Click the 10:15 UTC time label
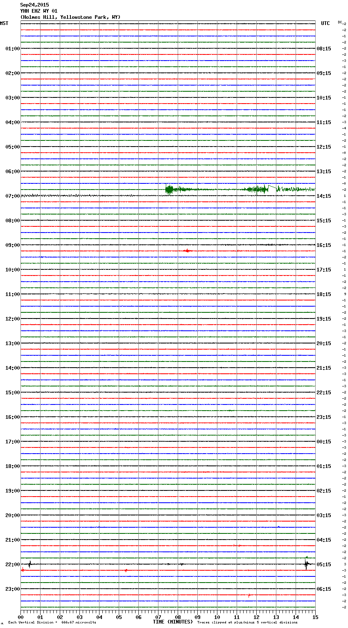Viewport: 348px width, 628px height. point(324,98)
